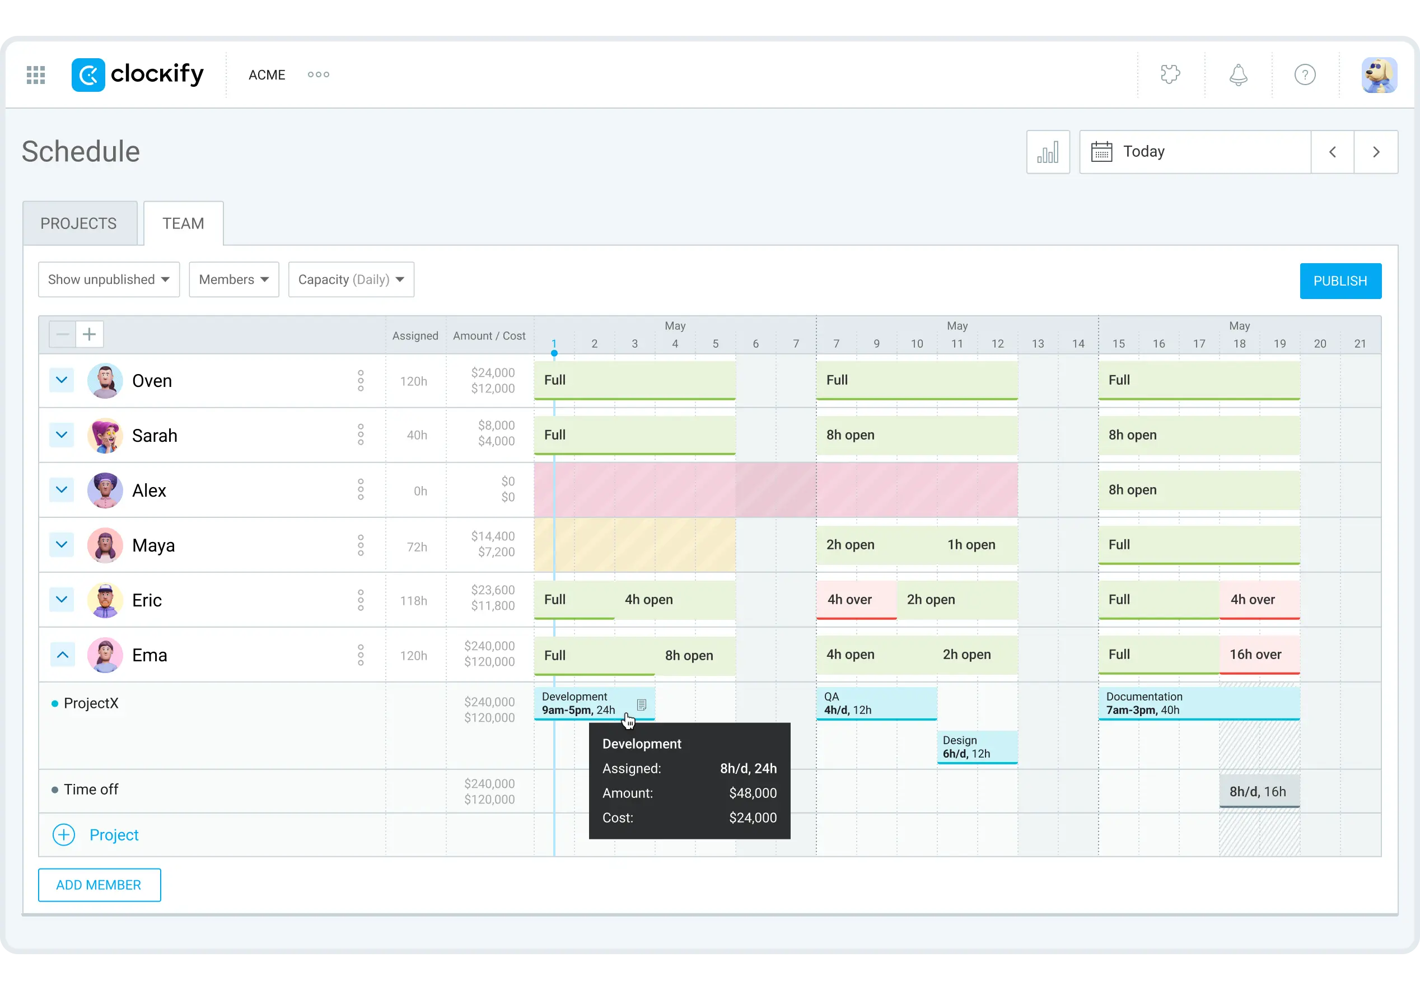The image size is (1420, 990).
Task: Open notifications via the bell icon
Action: click(x=1238, y=74)
